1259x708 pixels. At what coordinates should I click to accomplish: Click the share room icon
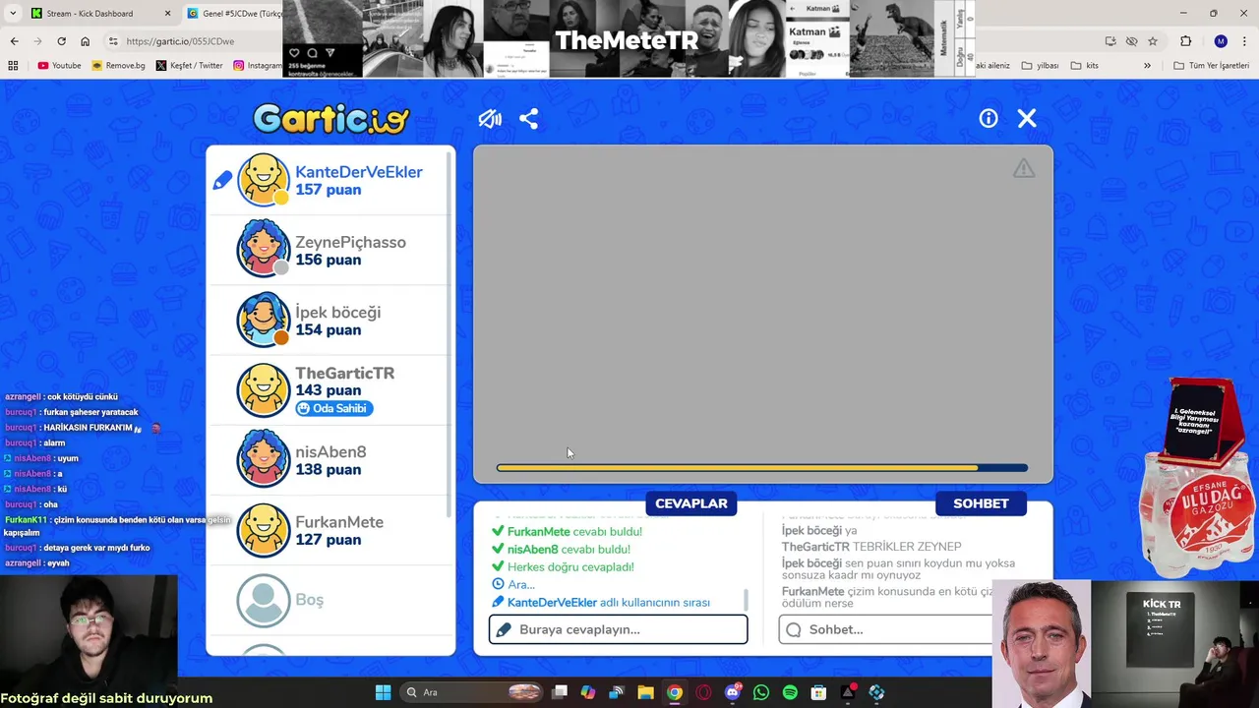pos(529,119)
